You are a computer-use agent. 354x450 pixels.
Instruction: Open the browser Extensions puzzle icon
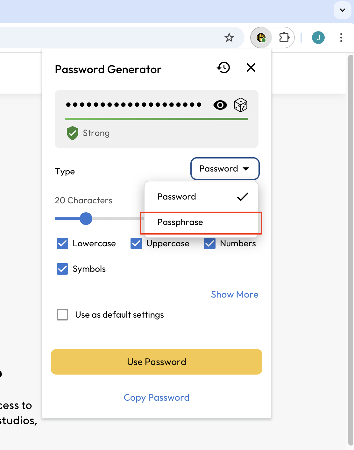click(x=284, y=38)
